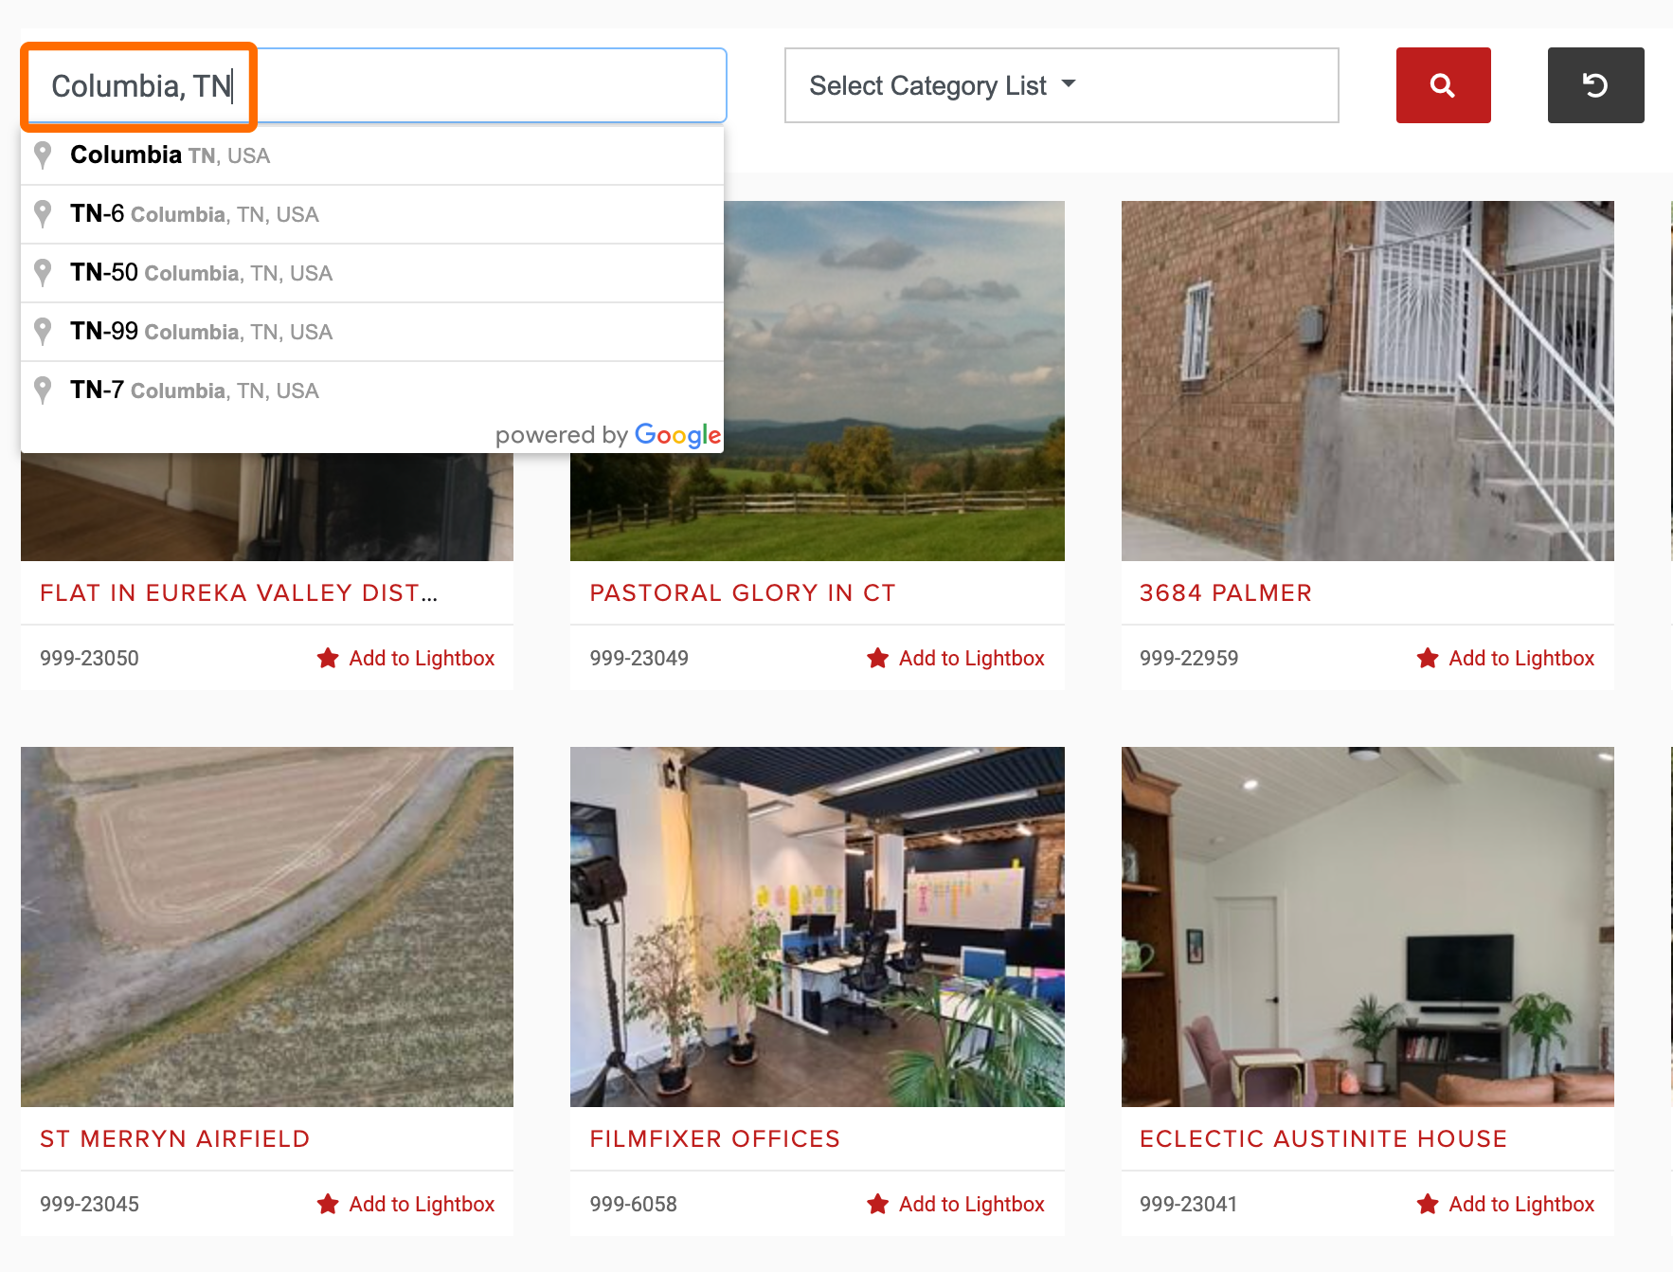This screenshot has height=1272, width=1673.
Task: Select the listing number 999-23049
Action: 639,658
